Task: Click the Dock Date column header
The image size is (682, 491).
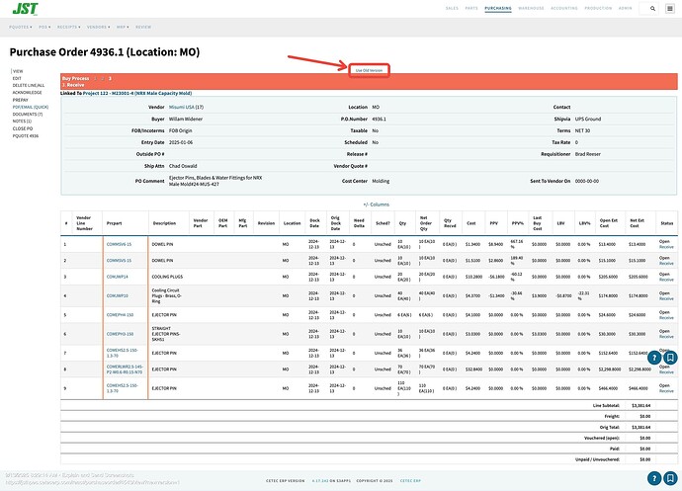Action: [x=314, y=223]
